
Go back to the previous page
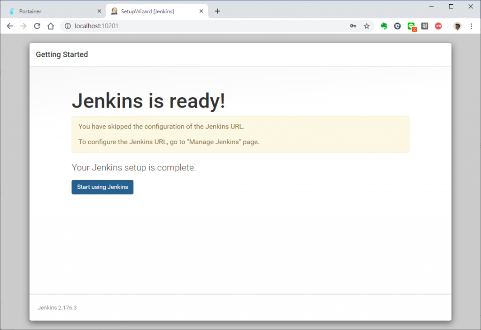(10, 26)
